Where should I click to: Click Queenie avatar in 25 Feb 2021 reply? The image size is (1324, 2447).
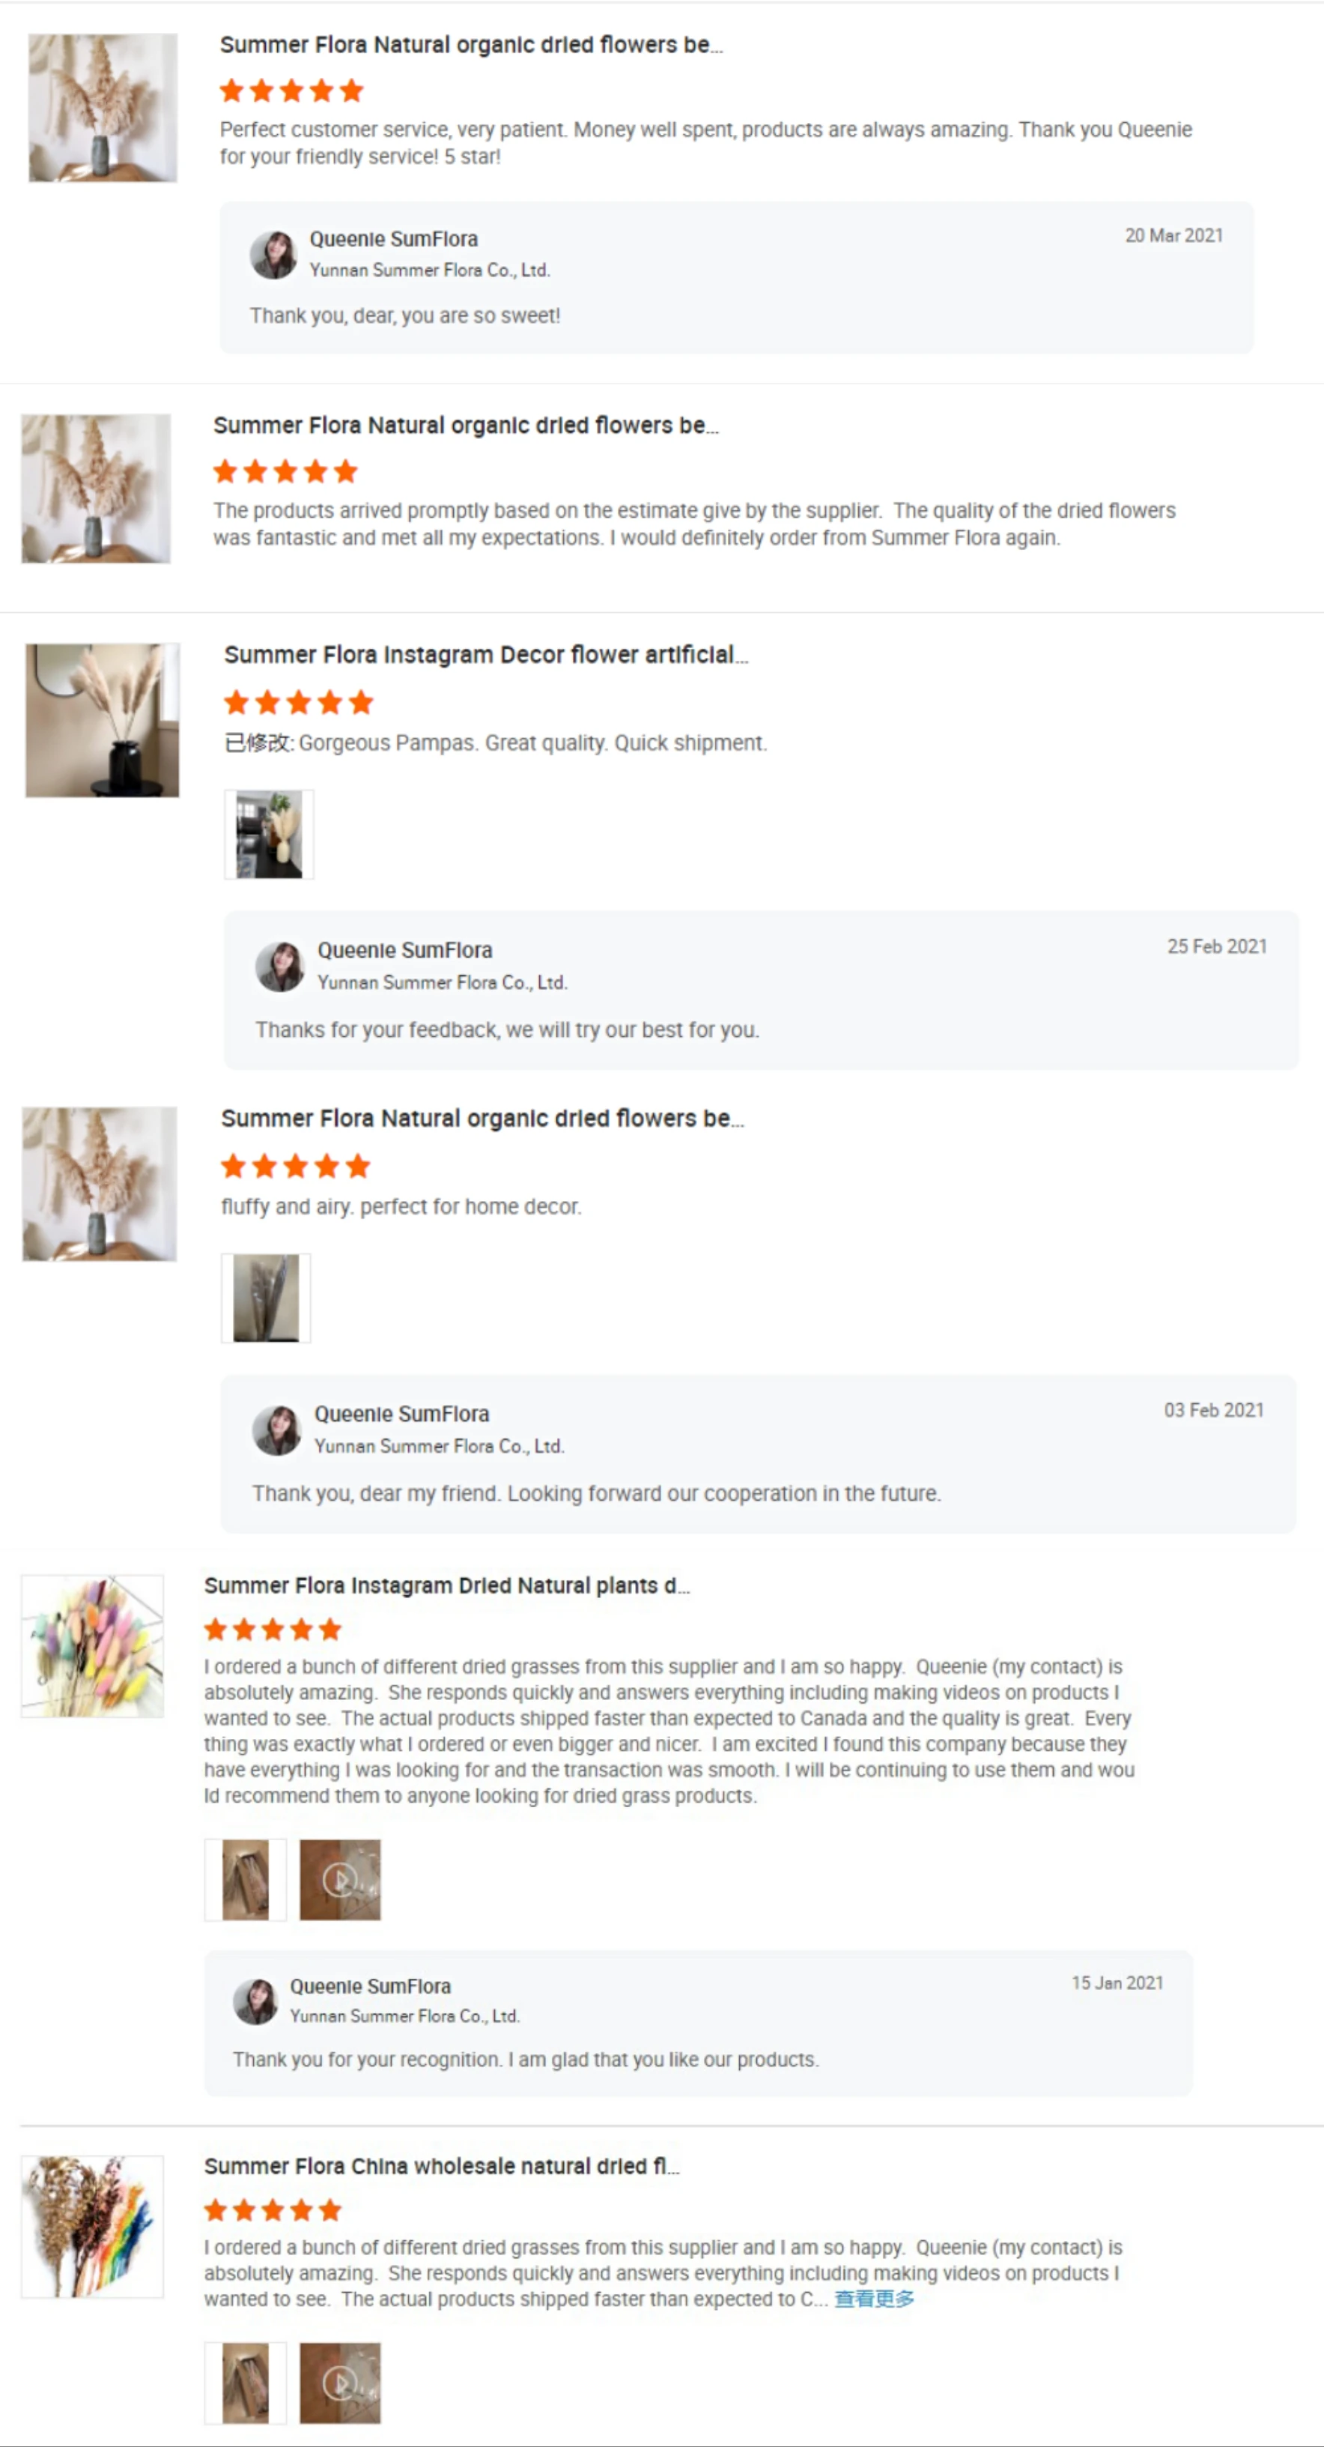[x=280, y=966]
